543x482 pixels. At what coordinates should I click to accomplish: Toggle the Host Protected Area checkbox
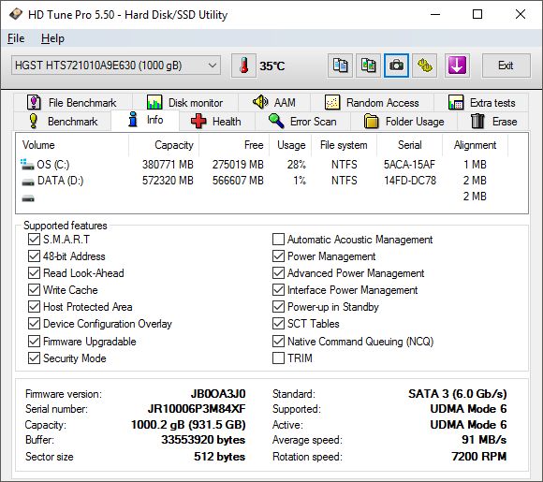click(34, 306)
